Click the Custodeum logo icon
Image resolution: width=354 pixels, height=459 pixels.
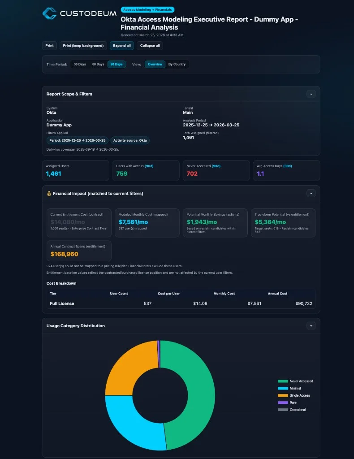[49, 13]
